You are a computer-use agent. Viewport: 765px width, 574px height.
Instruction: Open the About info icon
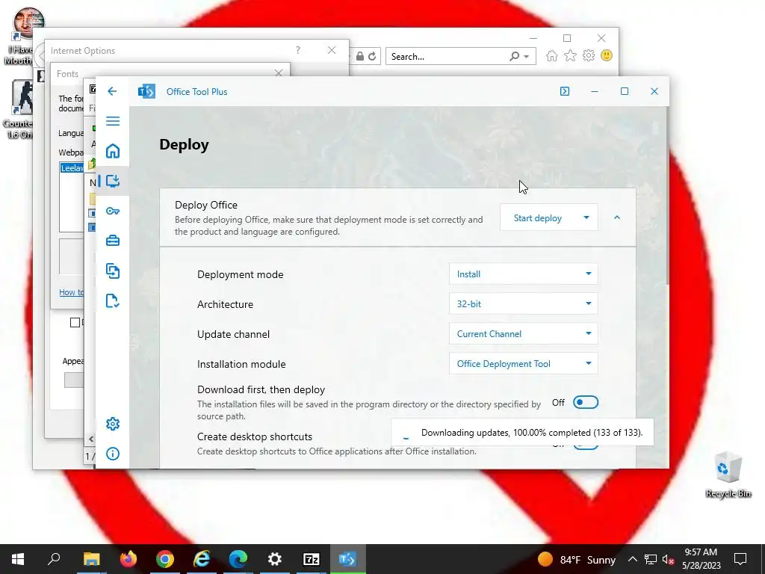click(113, 454)
